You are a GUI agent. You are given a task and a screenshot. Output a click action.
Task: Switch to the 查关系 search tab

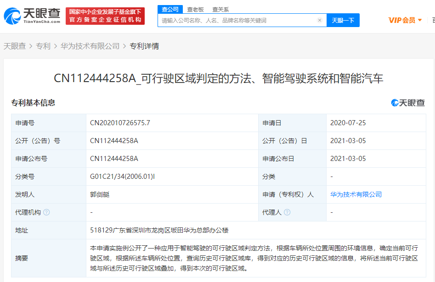tap(220, 9)
